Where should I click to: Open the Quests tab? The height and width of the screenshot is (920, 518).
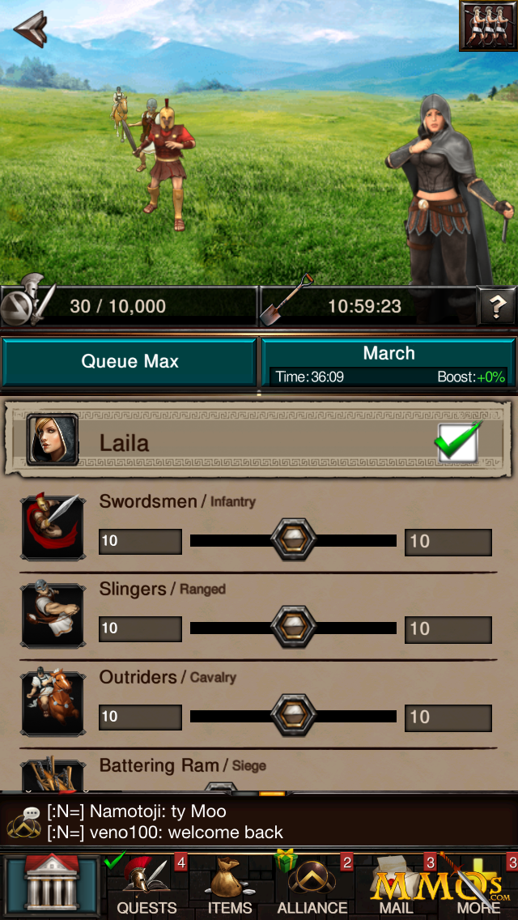click(x=146, y=886)
